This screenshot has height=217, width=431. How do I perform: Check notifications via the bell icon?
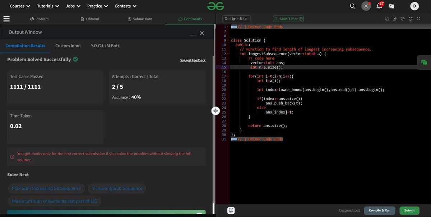[379, 6]
